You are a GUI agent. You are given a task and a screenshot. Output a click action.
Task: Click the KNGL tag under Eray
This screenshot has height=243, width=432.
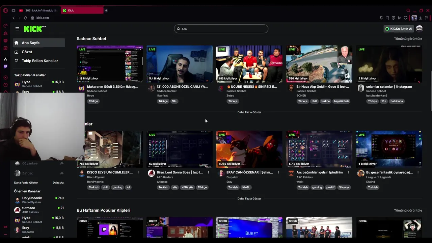(246, 187)
